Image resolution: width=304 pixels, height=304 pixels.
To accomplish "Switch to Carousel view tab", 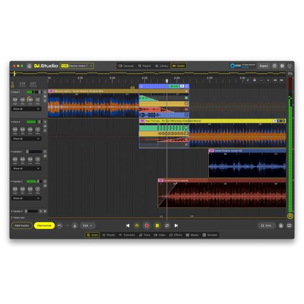I will pos(126,66).
